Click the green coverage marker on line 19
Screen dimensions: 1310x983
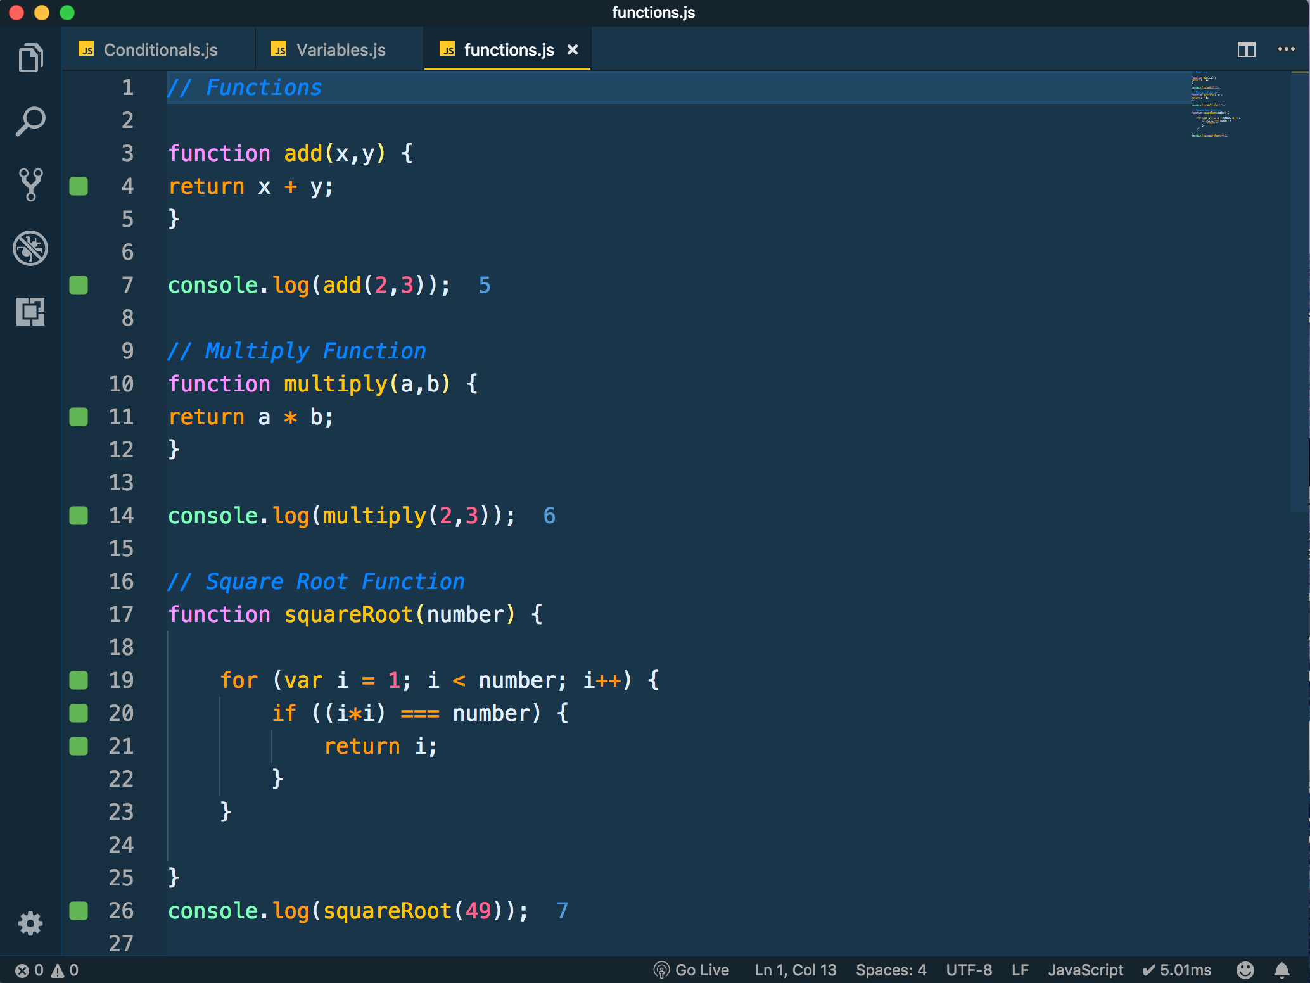pyautogui.click(x=79, y=680)
